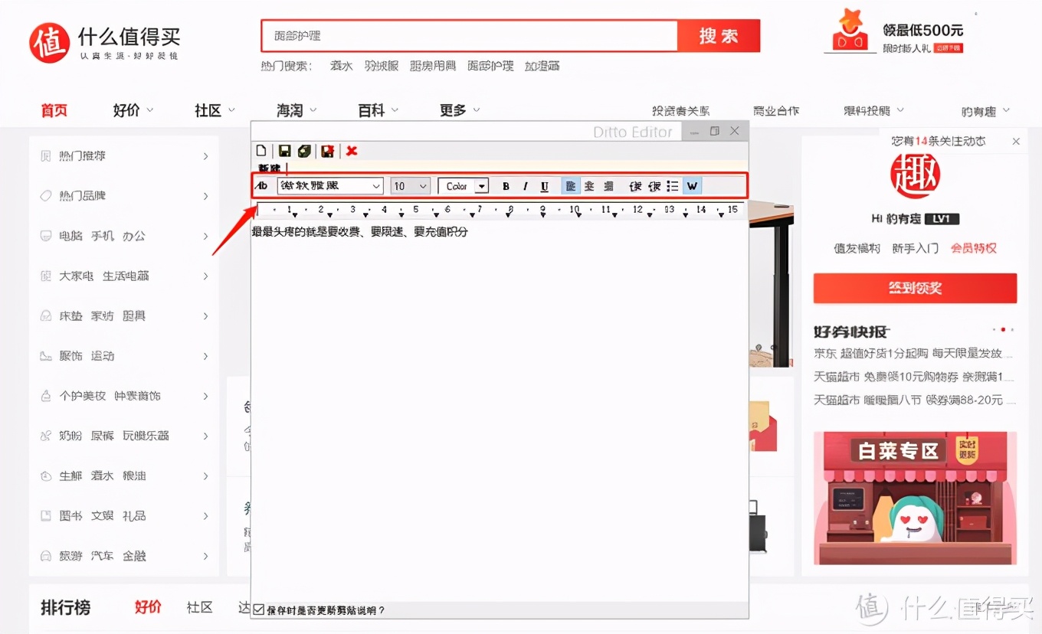Viewport: 1042px width, 634px height.
Task: Apply bold formatting with the B icon
Action: 506,185
